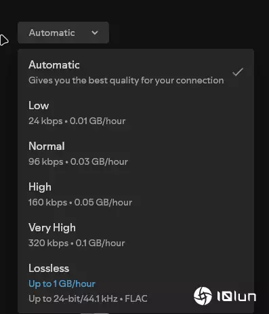Click the blue Up to 1 GB/hour text

62,284
